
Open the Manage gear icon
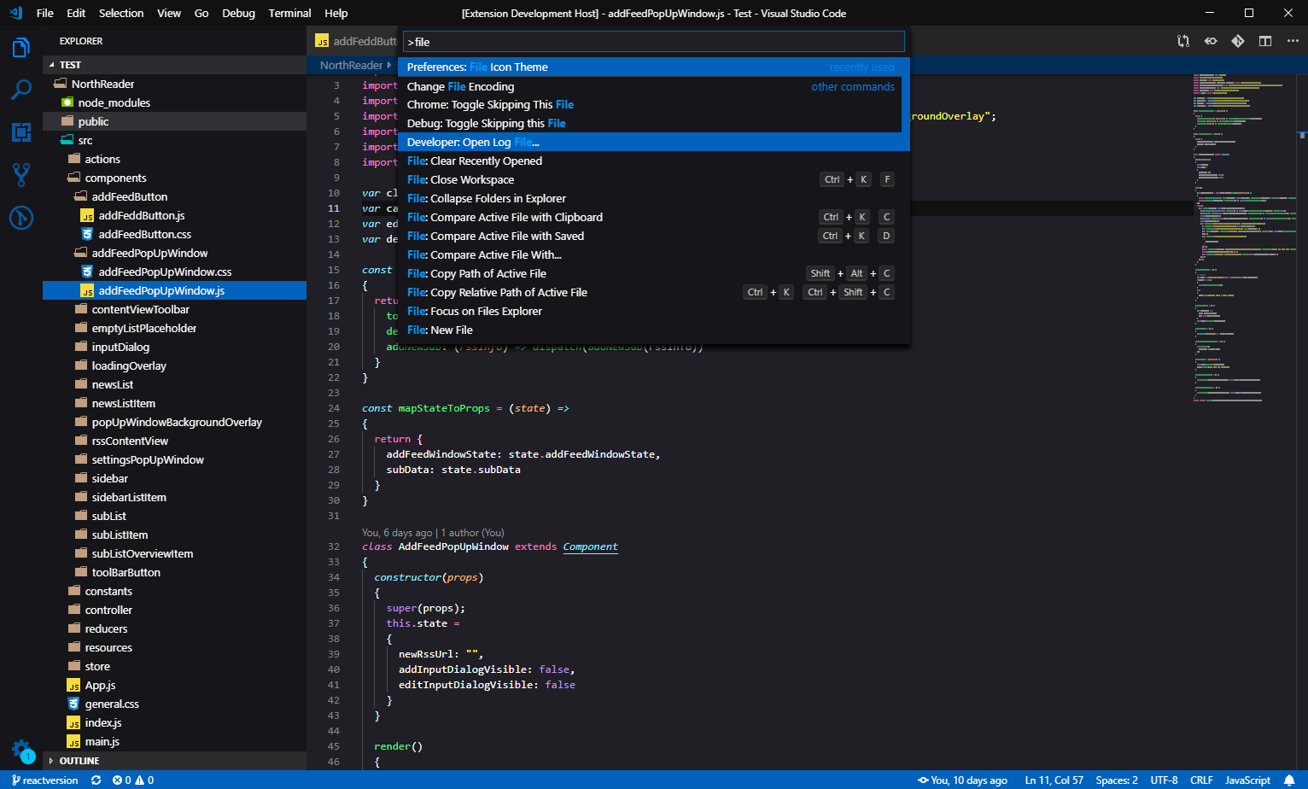[21, 751]
